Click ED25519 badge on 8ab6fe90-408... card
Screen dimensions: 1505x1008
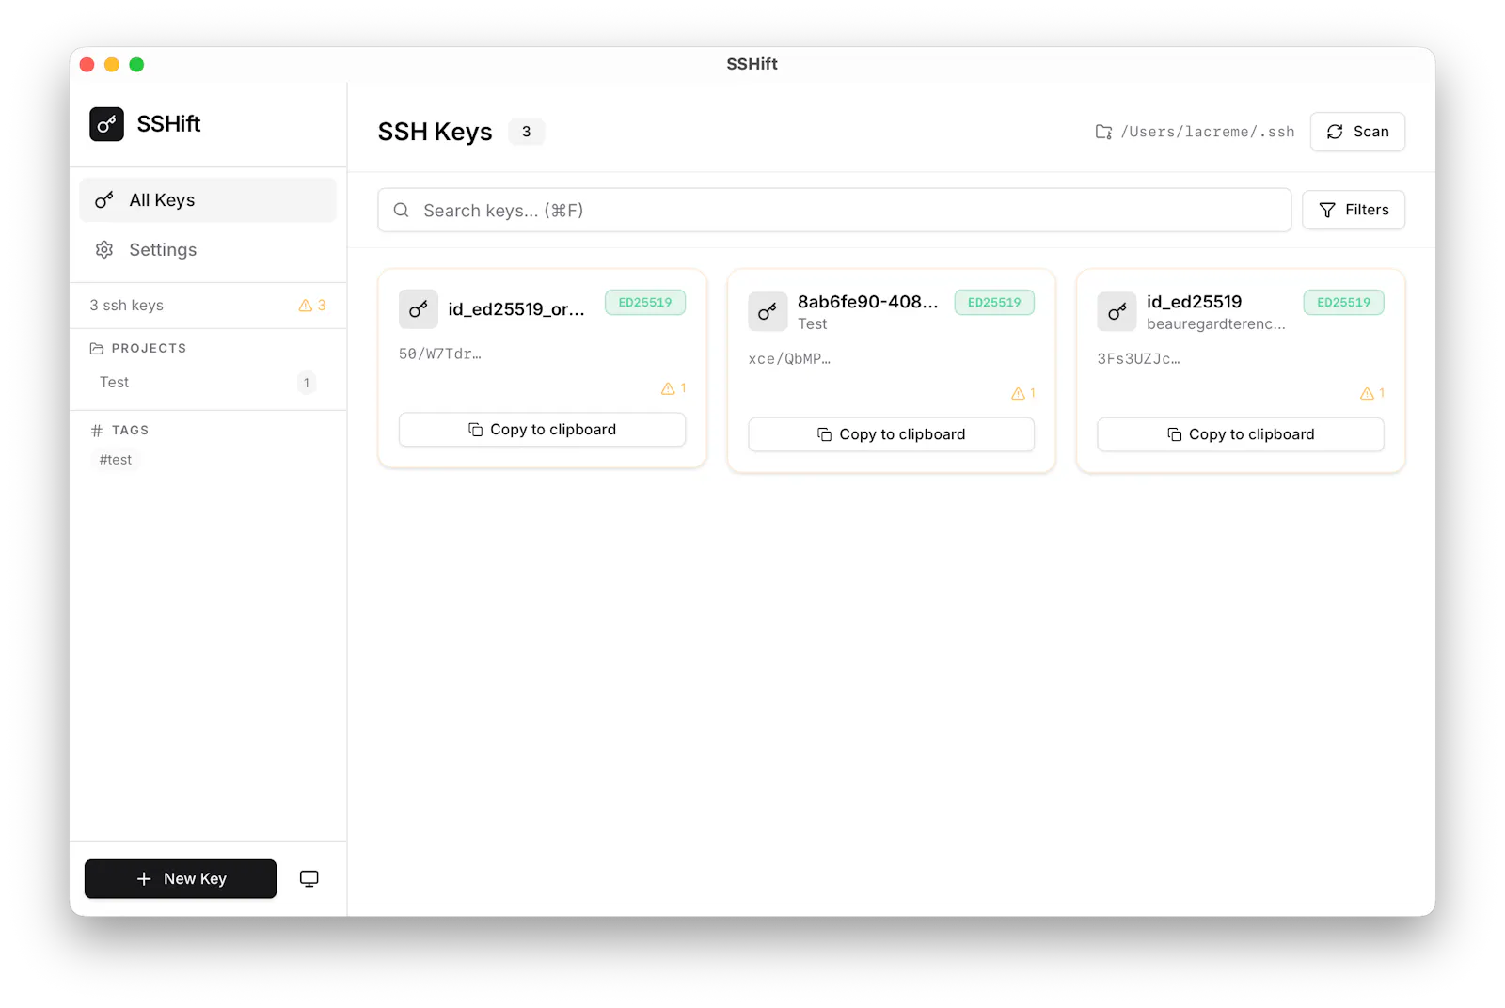coord(994,303)
